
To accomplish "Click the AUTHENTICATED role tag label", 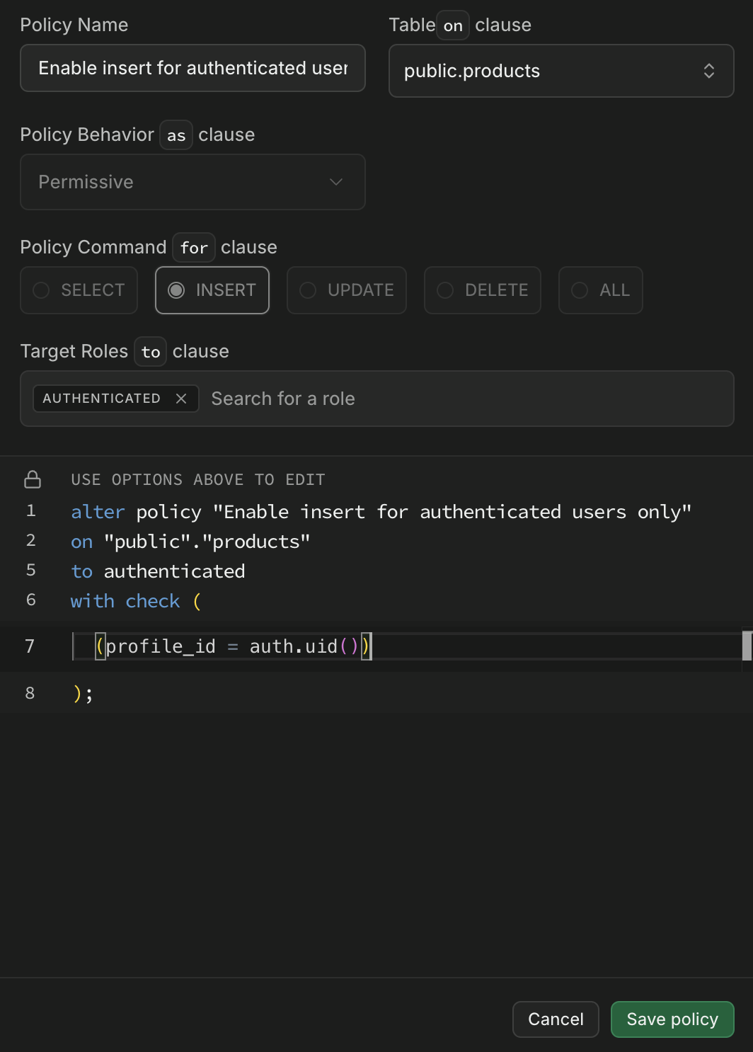I will [x=101, y=399].
